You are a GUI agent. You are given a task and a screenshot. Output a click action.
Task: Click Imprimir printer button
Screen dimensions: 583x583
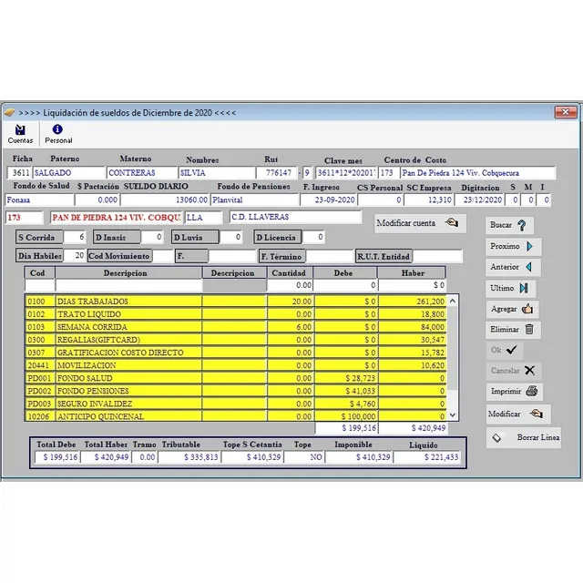pos(514,391)
